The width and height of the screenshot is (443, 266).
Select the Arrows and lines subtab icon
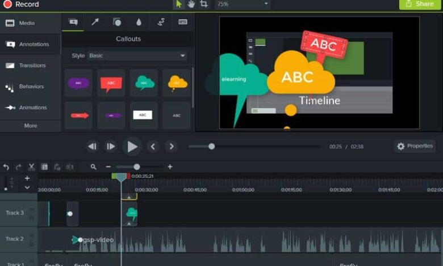coord(95,22)
